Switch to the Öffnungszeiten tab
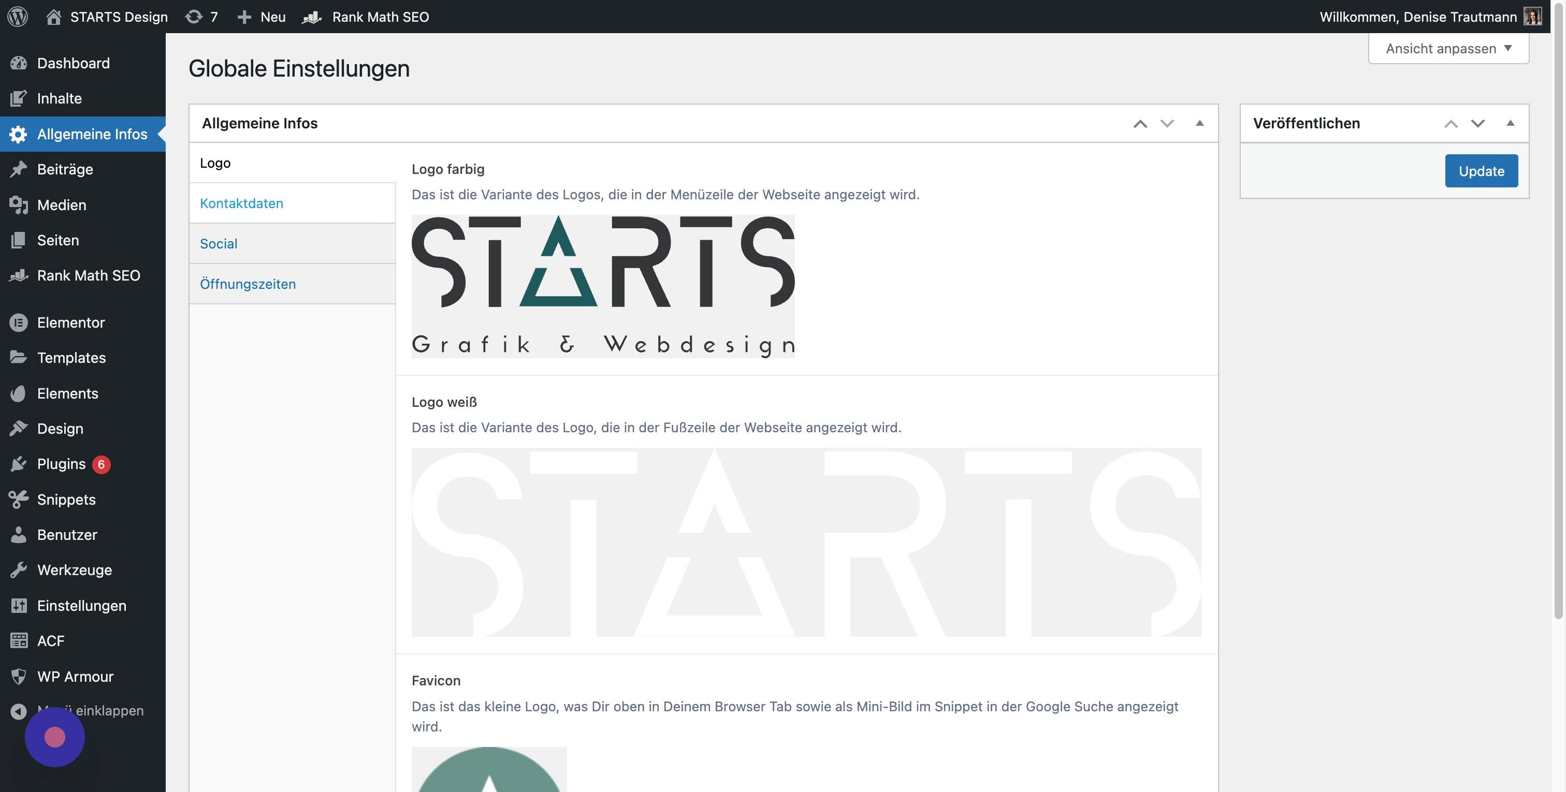The width and height of the screenshot is (1566, 792). pyautogui.click(x=293, y=284)
